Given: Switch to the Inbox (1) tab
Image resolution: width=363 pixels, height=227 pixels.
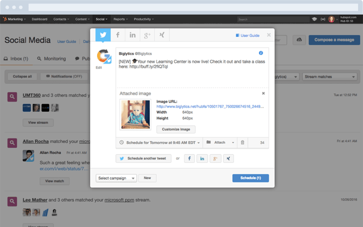Looking at the screenshot, I should pyautogui.click(x=16, y=59).
